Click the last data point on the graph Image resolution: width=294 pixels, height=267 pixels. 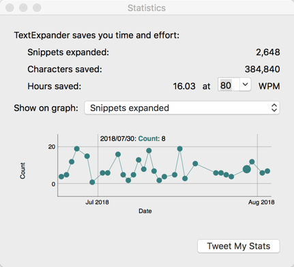267,171
